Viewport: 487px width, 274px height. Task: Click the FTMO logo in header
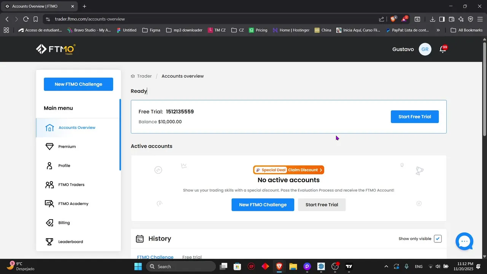pyautogui.click(x=56, y=49)
